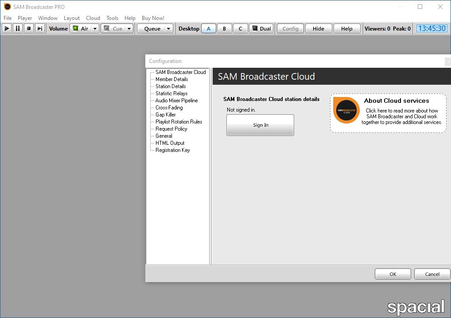Click the toolbar Help button
The width and height of the screenshot is (451, 318).
[346, 28]
